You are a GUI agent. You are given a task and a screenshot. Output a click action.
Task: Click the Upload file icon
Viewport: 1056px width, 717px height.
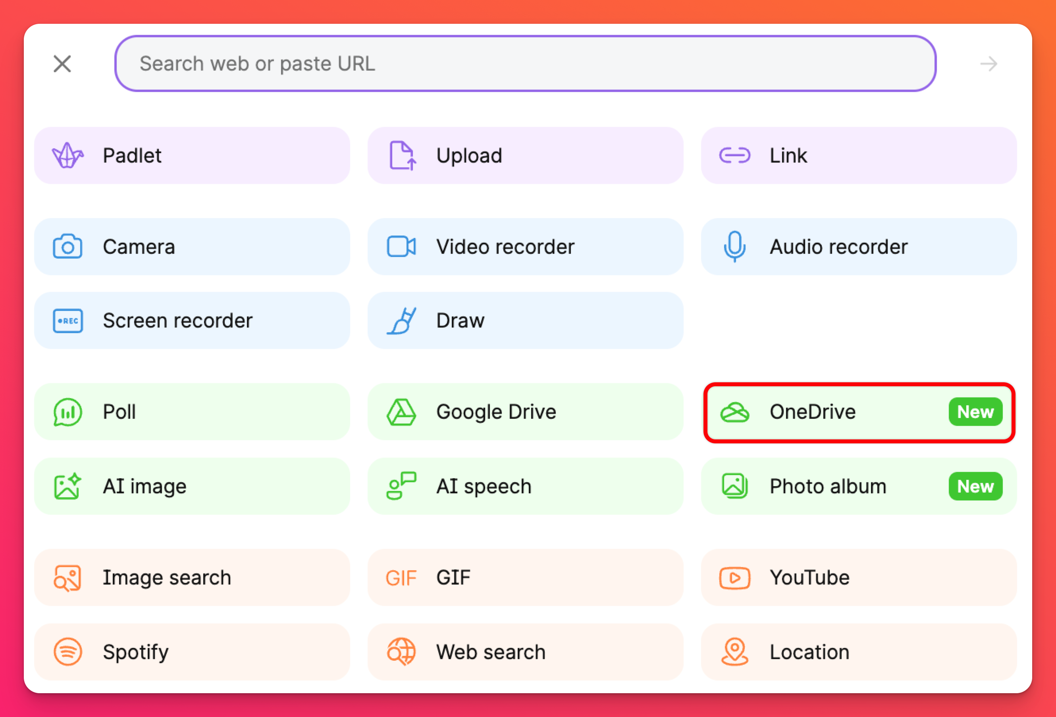click(402, 155)
